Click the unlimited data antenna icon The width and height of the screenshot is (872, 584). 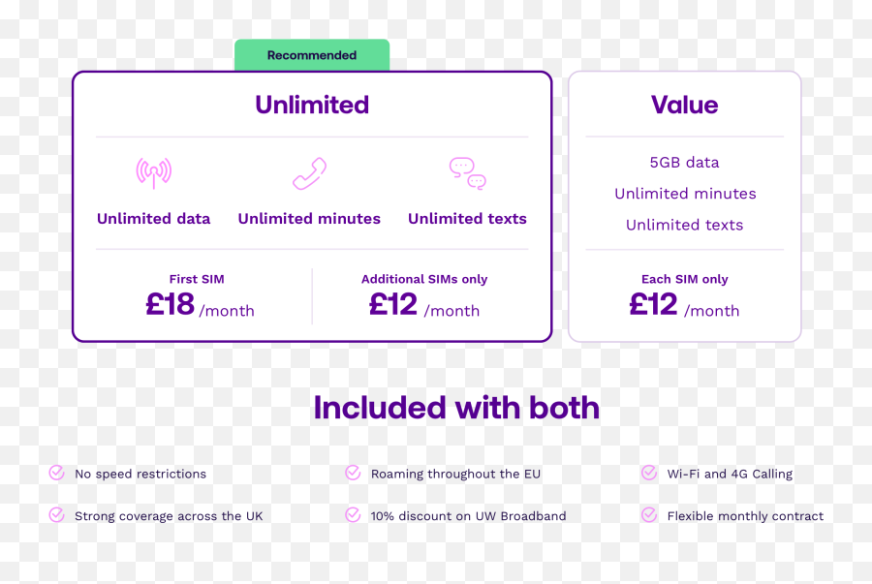tap(153, 172)
